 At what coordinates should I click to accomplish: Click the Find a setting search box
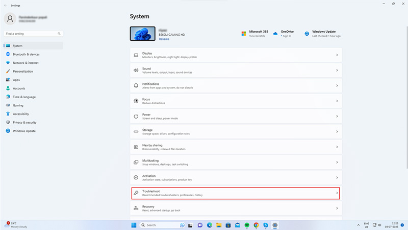[33, 34]
